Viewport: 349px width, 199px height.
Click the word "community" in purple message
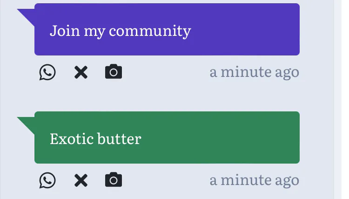coord(150,31)
